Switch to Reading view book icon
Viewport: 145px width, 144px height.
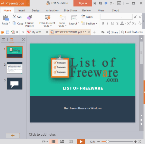pyautogui.click(x=71, y=141)
